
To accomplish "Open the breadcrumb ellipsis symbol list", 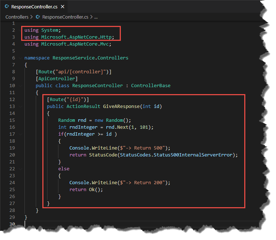I will 96,17.
